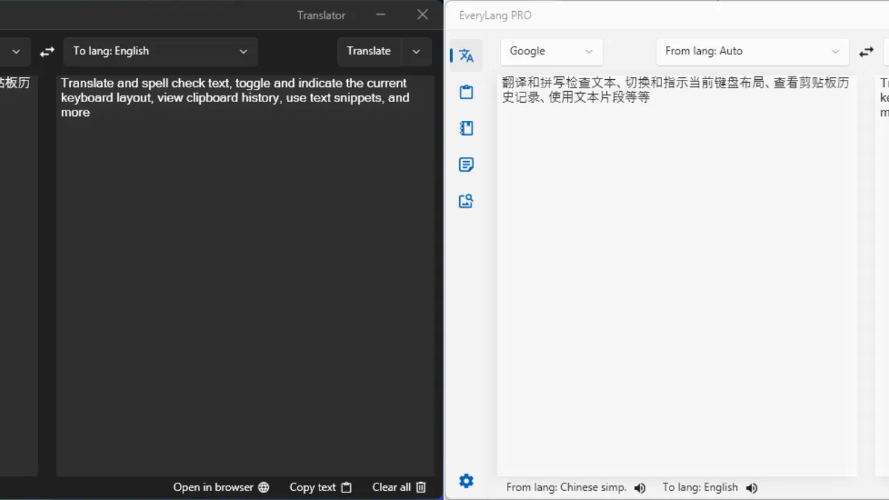Expand the Google translation service dropdown
The width and height of the screenshot is (889, 500).
coord(551,51)
